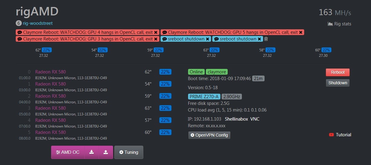
Task: Select the Radeon RX 580 at GPU 5
Action: pos(50,132)
